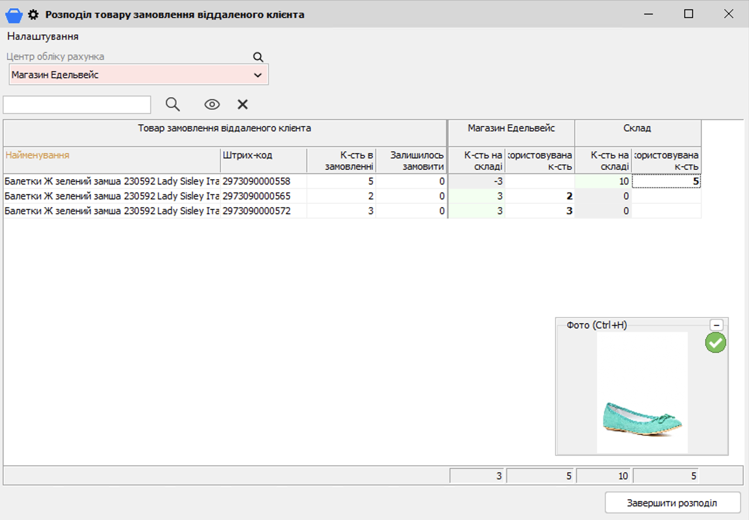Click the Склад used quantity cell showing 5
This screenshot has height=520, width=749.
pos(666,181)
